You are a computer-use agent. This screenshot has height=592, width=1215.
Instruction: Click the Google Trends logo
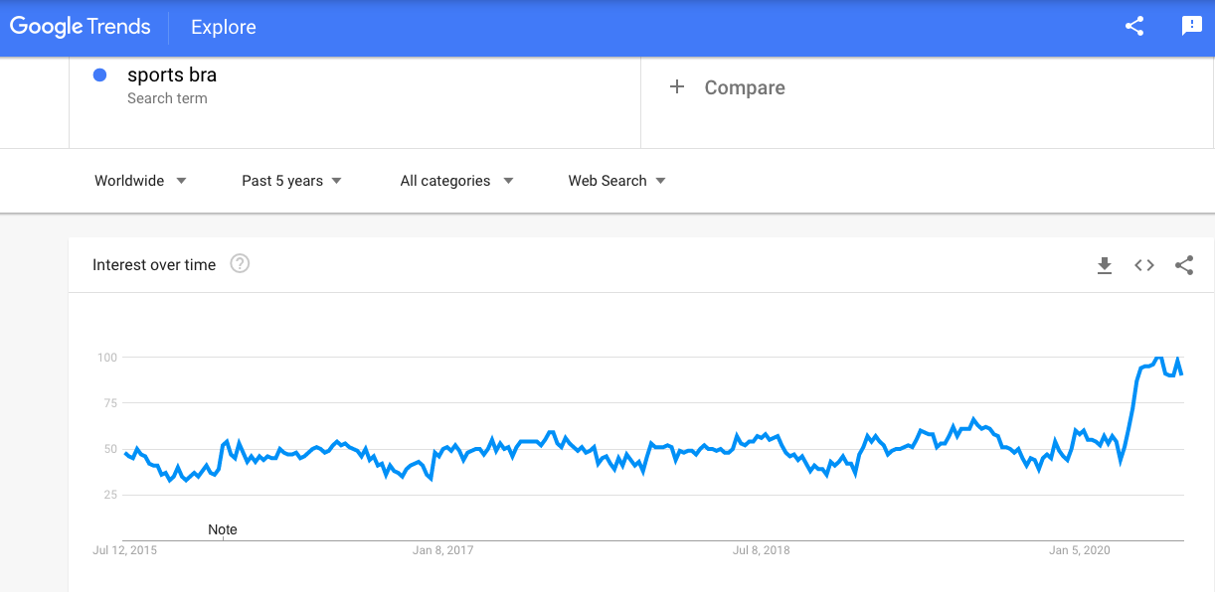click(x=81, y=27)
